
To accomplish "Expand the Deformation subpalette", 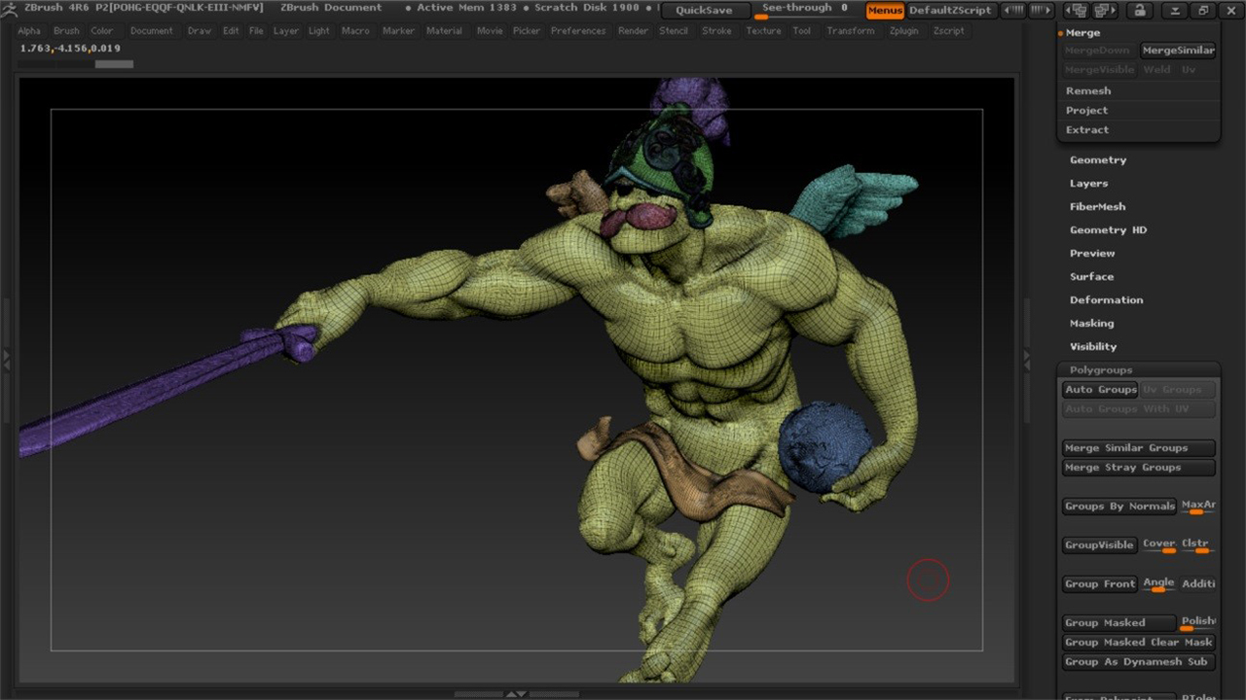I will coord(1106,300).
